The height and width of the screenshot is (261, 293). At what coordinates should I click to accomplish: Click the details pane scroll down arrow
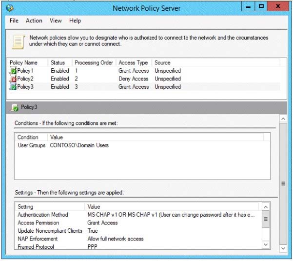[283, 248]
